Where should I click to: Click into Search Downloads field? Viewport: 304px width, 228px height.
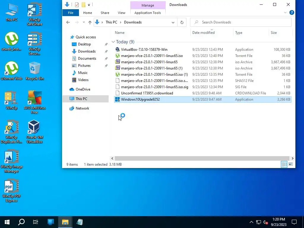coord(240,22)
